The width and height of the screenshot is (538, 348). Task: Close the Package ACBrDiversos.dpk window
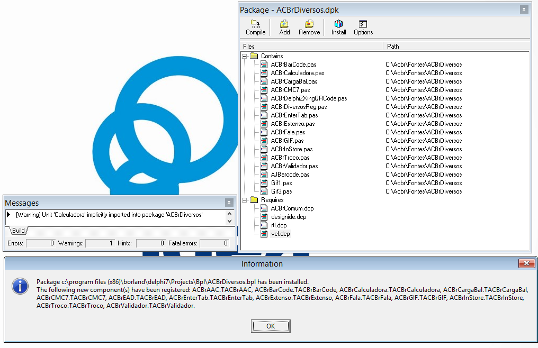coord(524,10)
